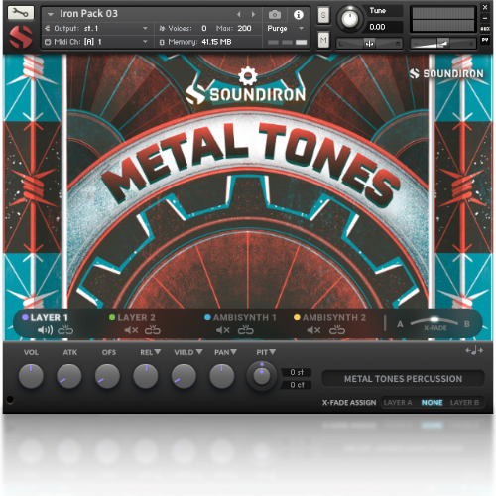Click the PAN knob
The height and width of the screenshot is (496, 496).
pyautogui.click(x=222, y=376)
